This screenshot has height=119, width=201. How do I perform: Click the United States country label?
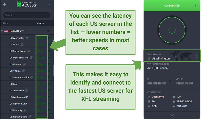pyautogui.click(x=17, y=31)
